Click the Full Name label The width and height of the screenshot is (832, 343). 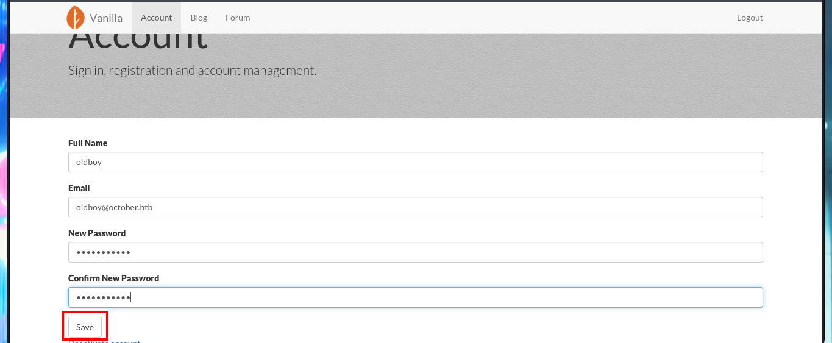click(x=88, y=143)
